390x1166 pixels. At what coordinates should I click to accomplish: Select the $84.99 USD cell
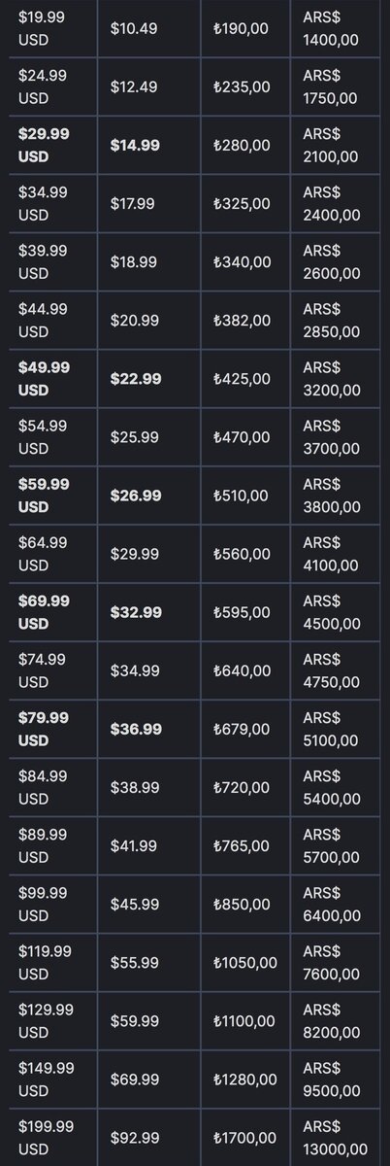point(49,786)
